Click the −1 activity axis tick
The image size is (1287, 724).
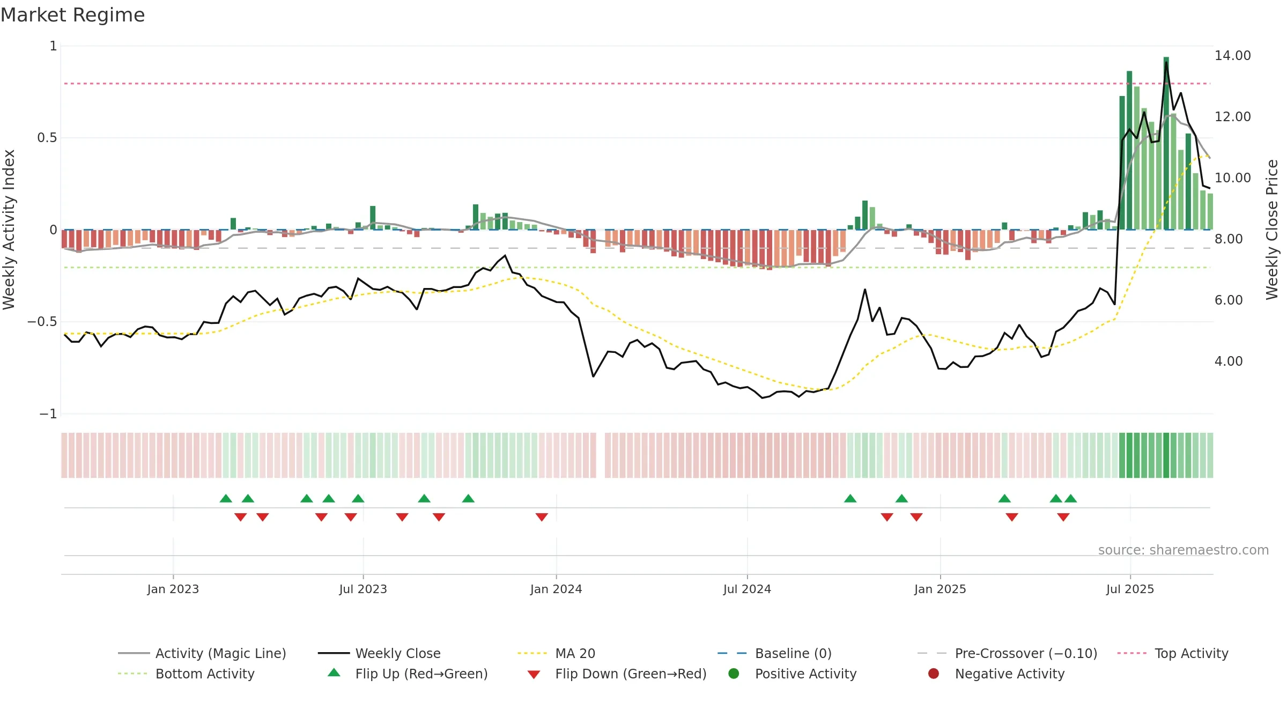[x=48, y=414]
